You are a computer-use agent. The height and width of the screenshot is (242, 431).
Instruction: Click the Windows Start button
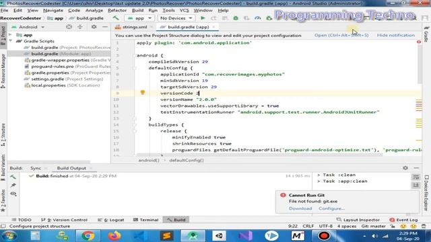point(9,236)
